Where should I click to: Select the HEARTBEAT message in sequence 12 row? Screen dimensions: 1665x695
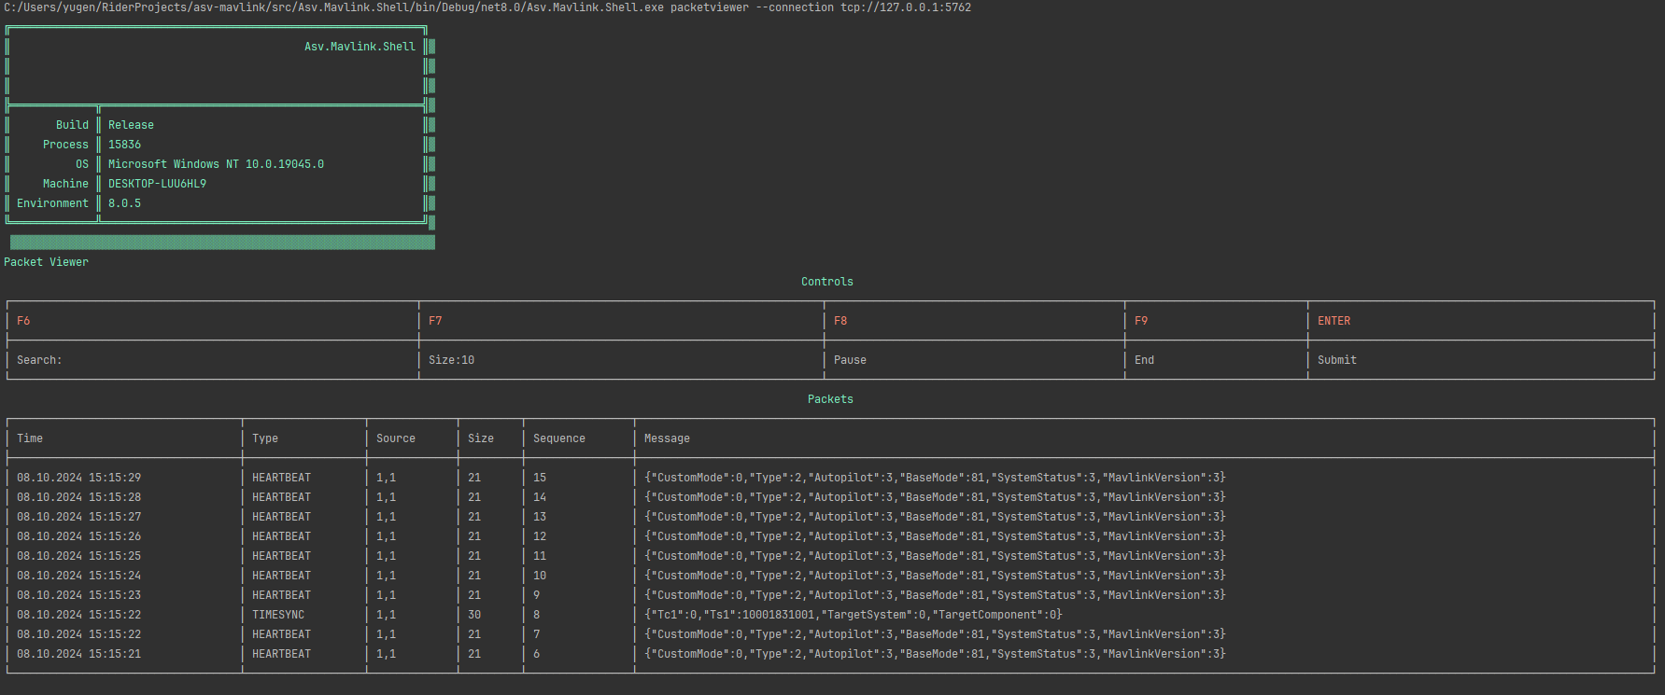[935, 536]
